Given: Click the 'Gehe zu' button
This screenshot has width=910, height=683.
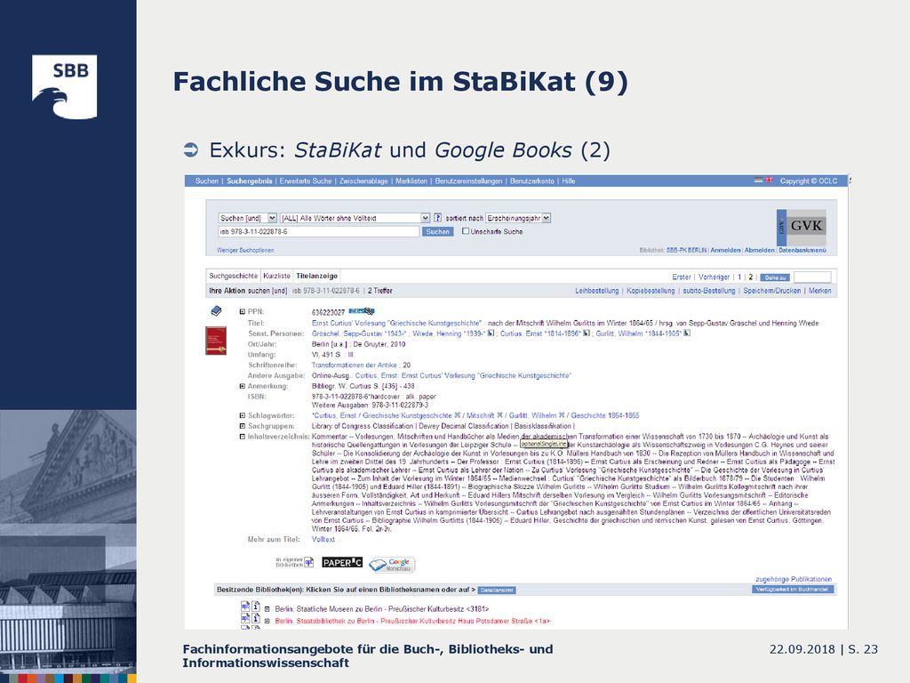Looking at the screenshot, I should click(x=775, y=277).
